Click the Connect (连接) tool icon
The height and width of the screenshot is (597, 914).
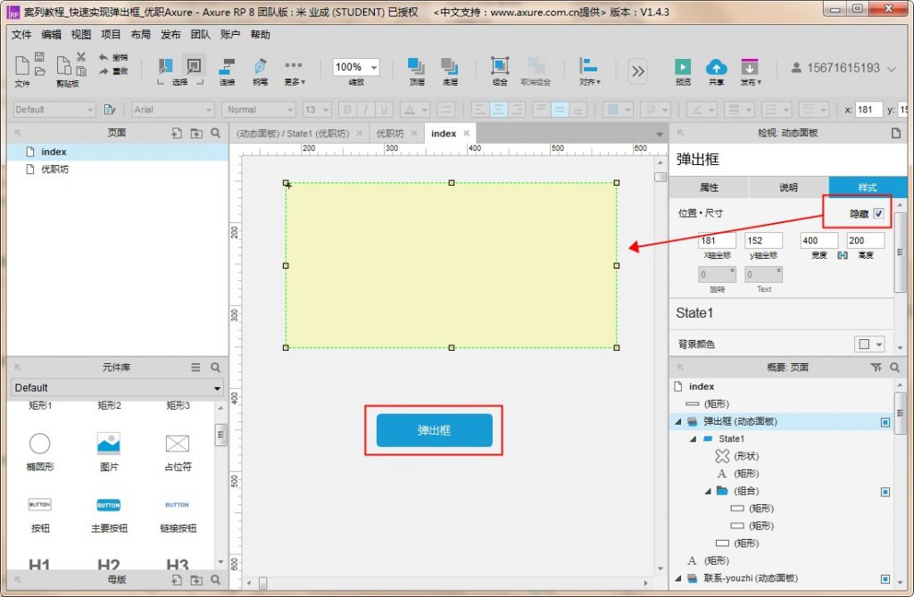coord(228,68)
